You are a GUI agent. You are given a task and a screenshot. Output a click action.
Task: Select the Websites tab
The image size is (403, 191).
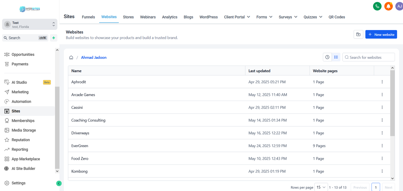[x=109, y=17]
